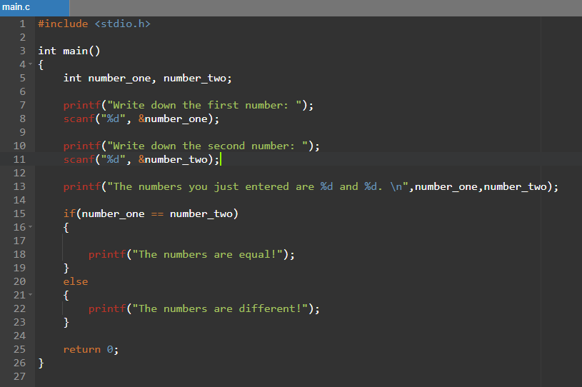The image size is (582, 387).
Task: Click the string 'Write down the second number: '
Action: point(208,146)
